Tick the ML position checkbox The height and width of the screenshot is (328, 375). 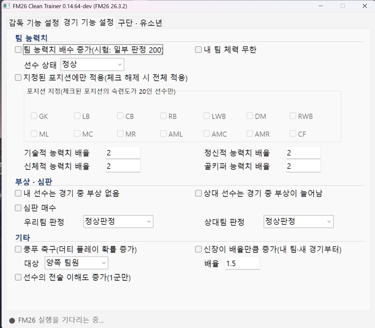click(x=34, y=133)
